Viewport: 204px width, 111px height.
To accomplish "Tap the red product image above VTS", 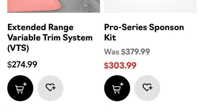I will click(53, 6).
